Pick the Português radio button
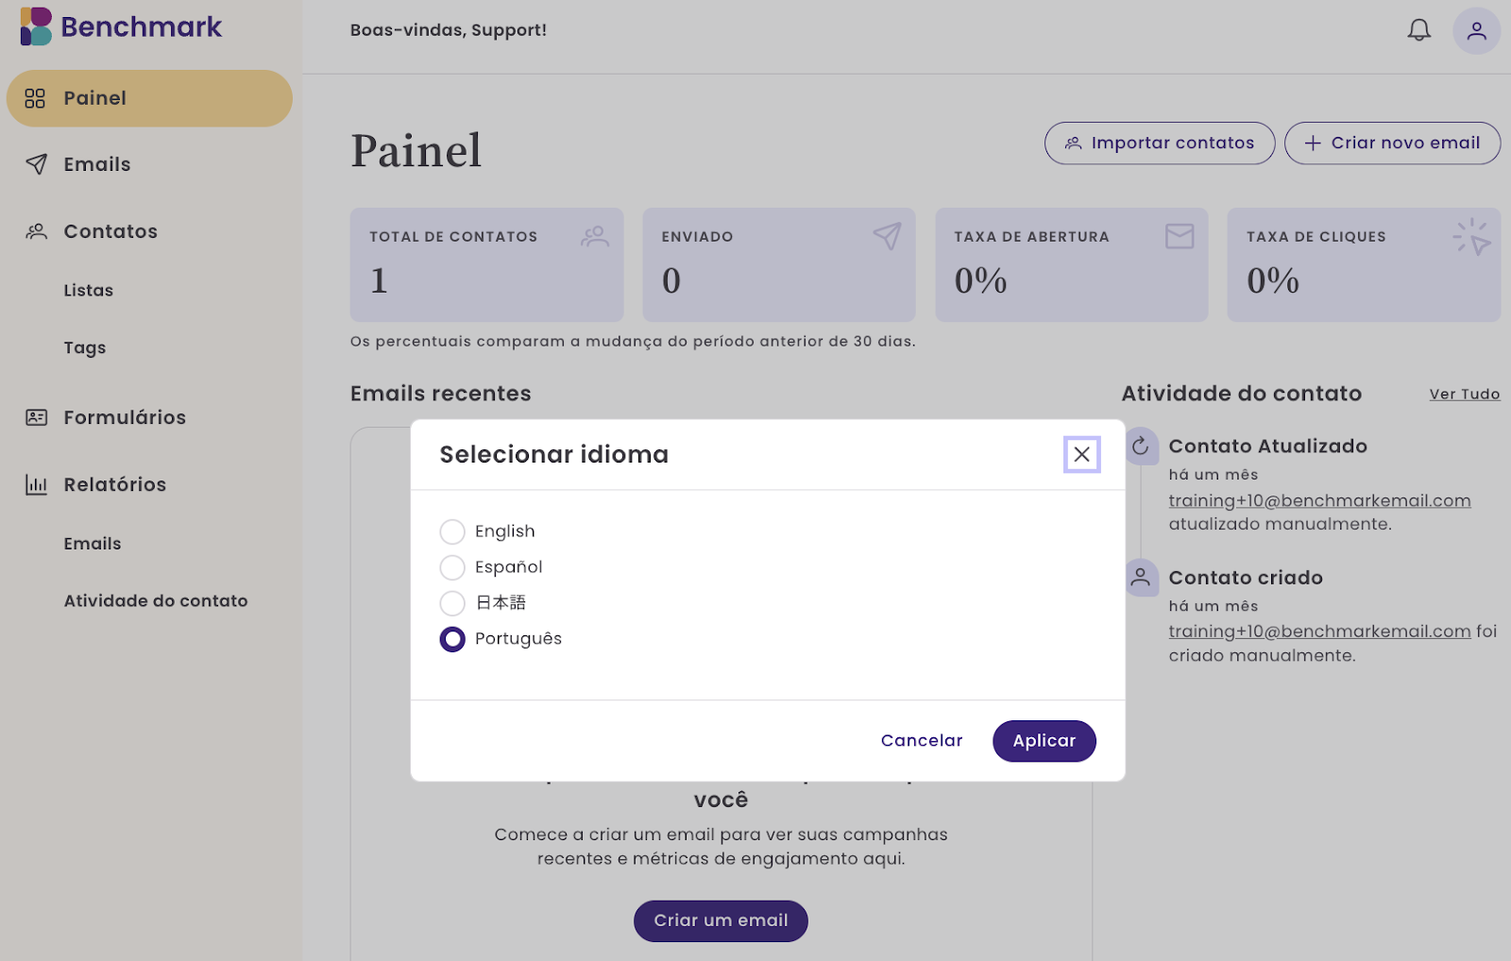This screenshot has width=1511, height=961. tap(452, 639)
